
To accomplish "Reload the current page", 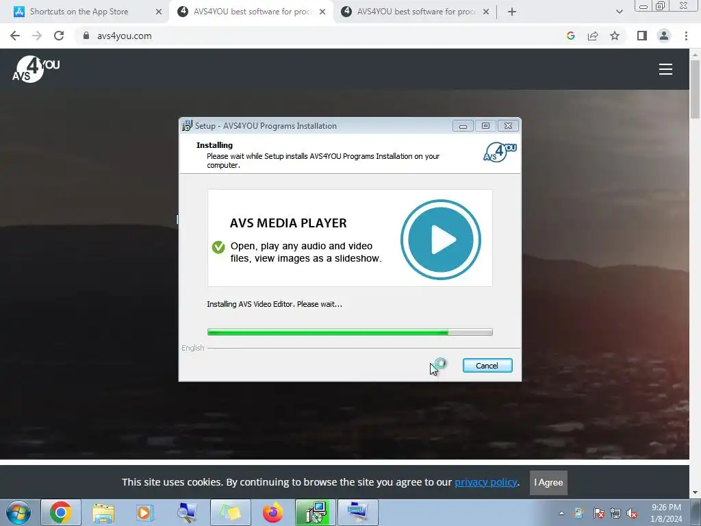I will point(59,36).
